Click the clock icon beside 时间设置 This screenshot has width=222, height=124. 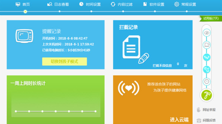(81, 4)
